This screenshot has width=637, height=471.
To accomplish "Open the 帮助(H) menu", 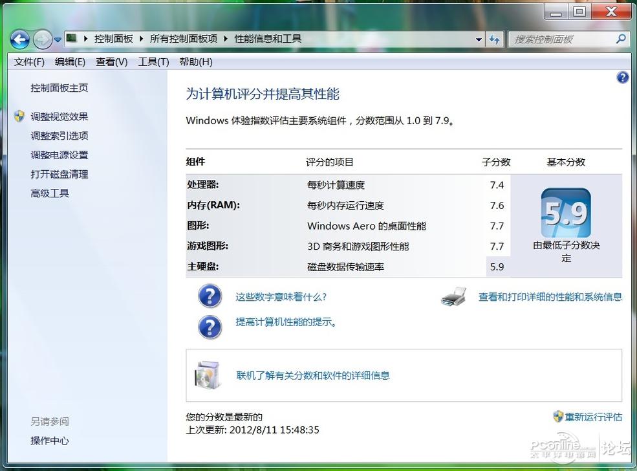I will click(196, 61).
